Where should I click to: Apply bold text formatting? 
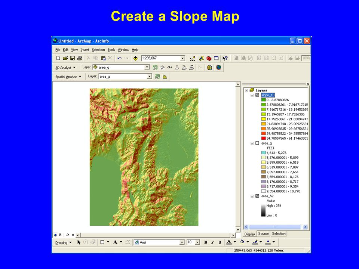(x=206, y=242)
